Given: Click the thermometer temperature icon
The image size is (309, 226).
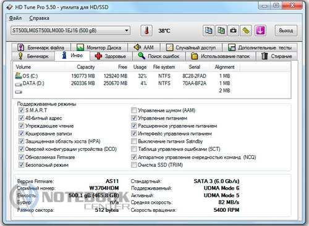Looking at the screenshot, I should (146, 31).
